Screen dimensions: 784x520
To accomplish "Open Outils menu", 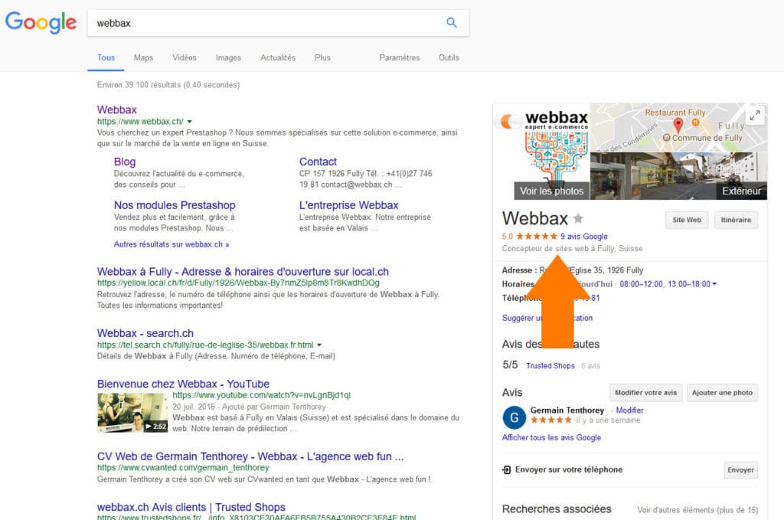I will [449, 57].
